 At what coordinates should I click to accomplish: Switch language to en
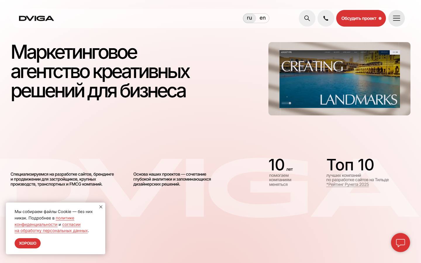coord(263,18)
